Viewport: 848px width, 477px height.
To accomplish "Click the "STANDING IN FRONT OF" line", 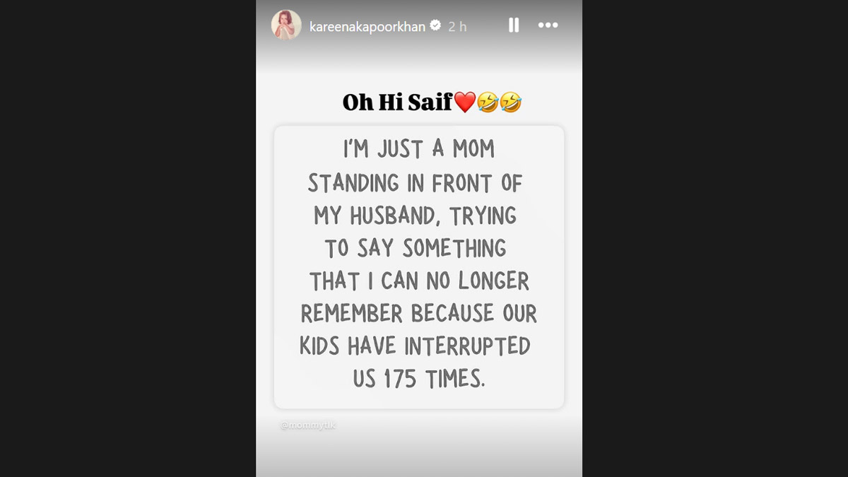I will (416, 183).
